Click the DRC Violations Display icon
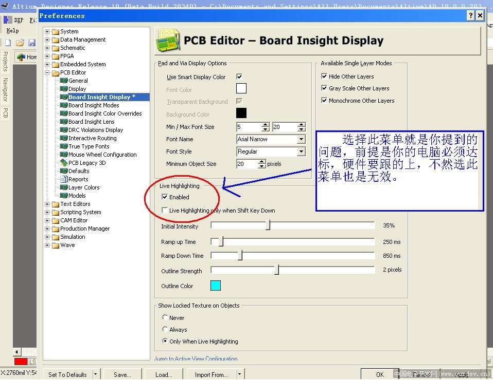The width and height of the screenshot is (493, 380). [x=64, y=130]
